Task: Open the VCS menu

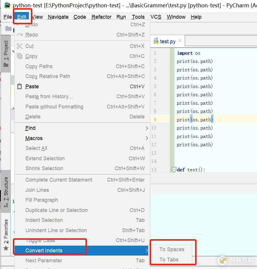Action: [156, 17]
